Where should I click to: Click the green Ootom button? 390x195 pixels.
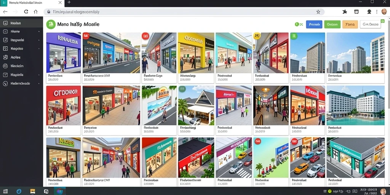[x=332, y=24]
